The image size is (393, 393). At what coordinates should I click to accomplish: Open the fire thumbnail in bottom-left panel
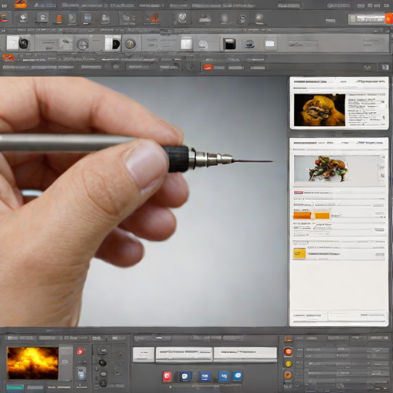coord(32,363)
